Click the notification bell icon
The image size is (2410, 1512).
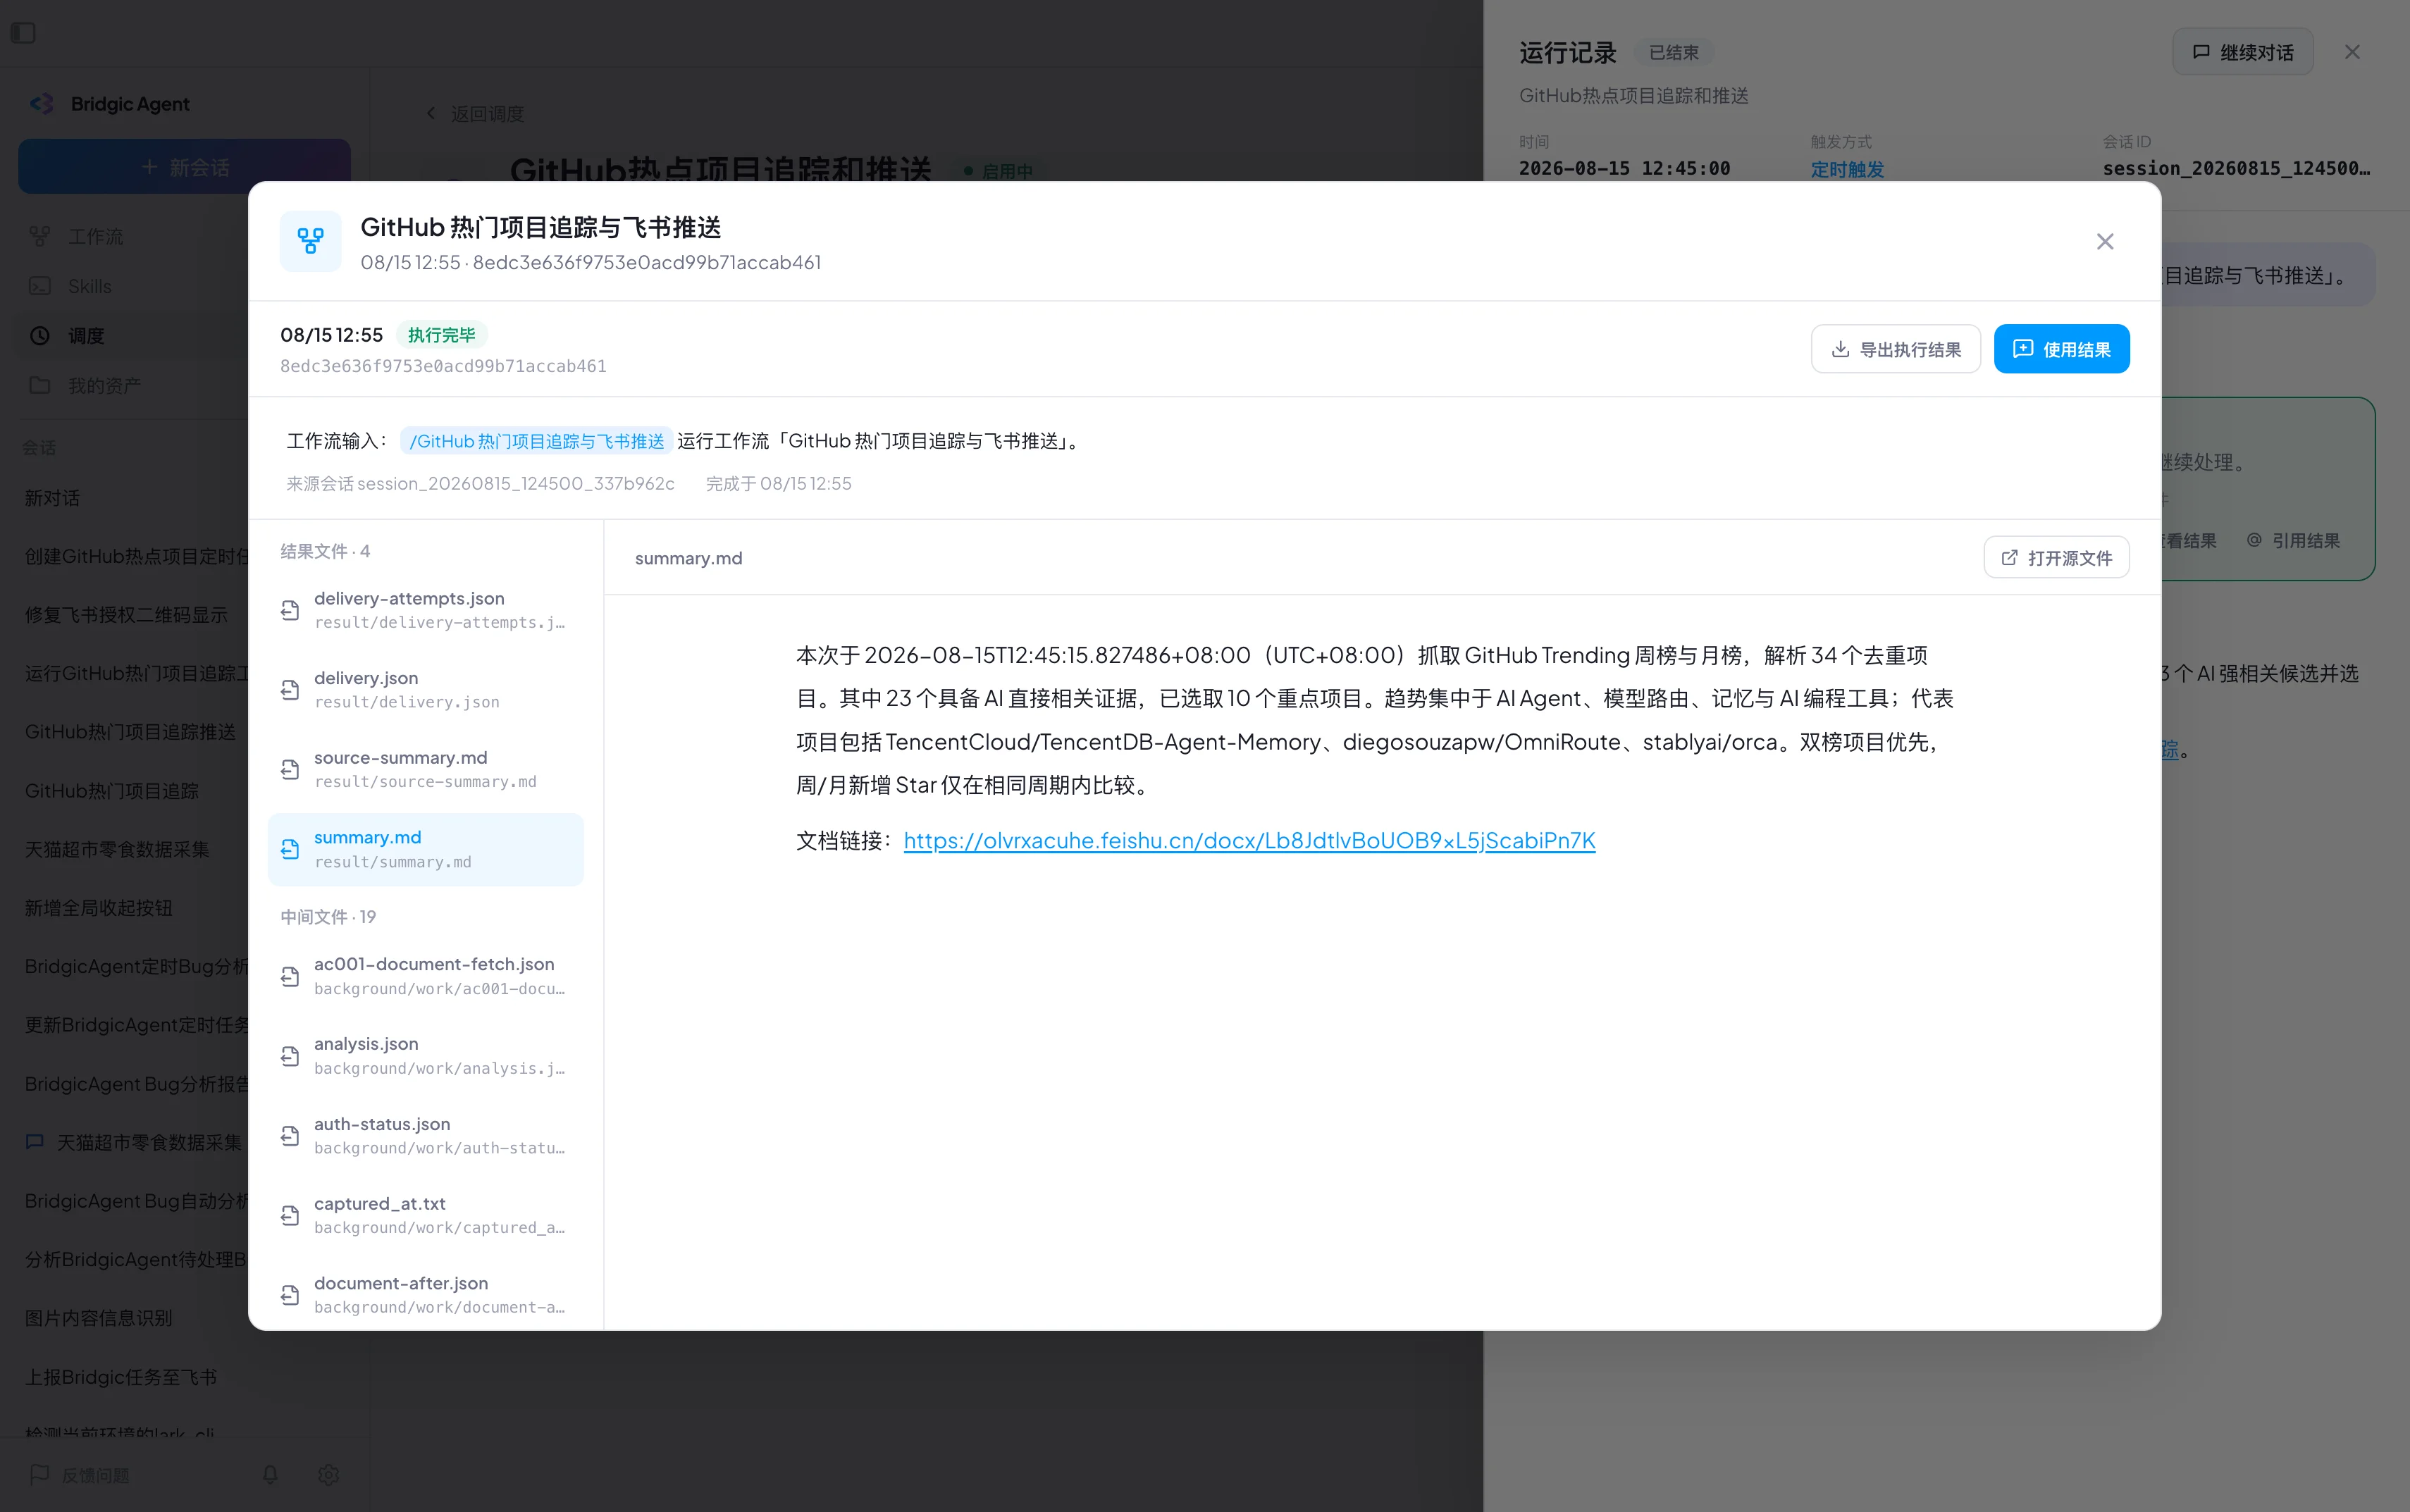(270, 1475)
